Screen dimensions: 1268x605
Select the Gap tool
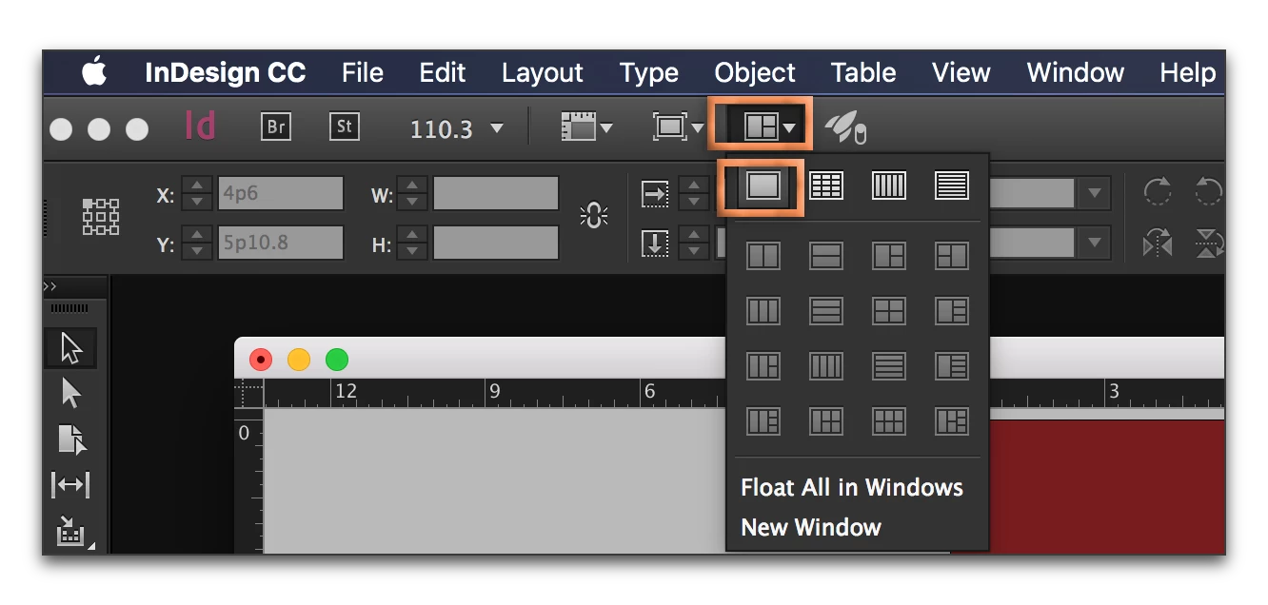click(70, 485)
